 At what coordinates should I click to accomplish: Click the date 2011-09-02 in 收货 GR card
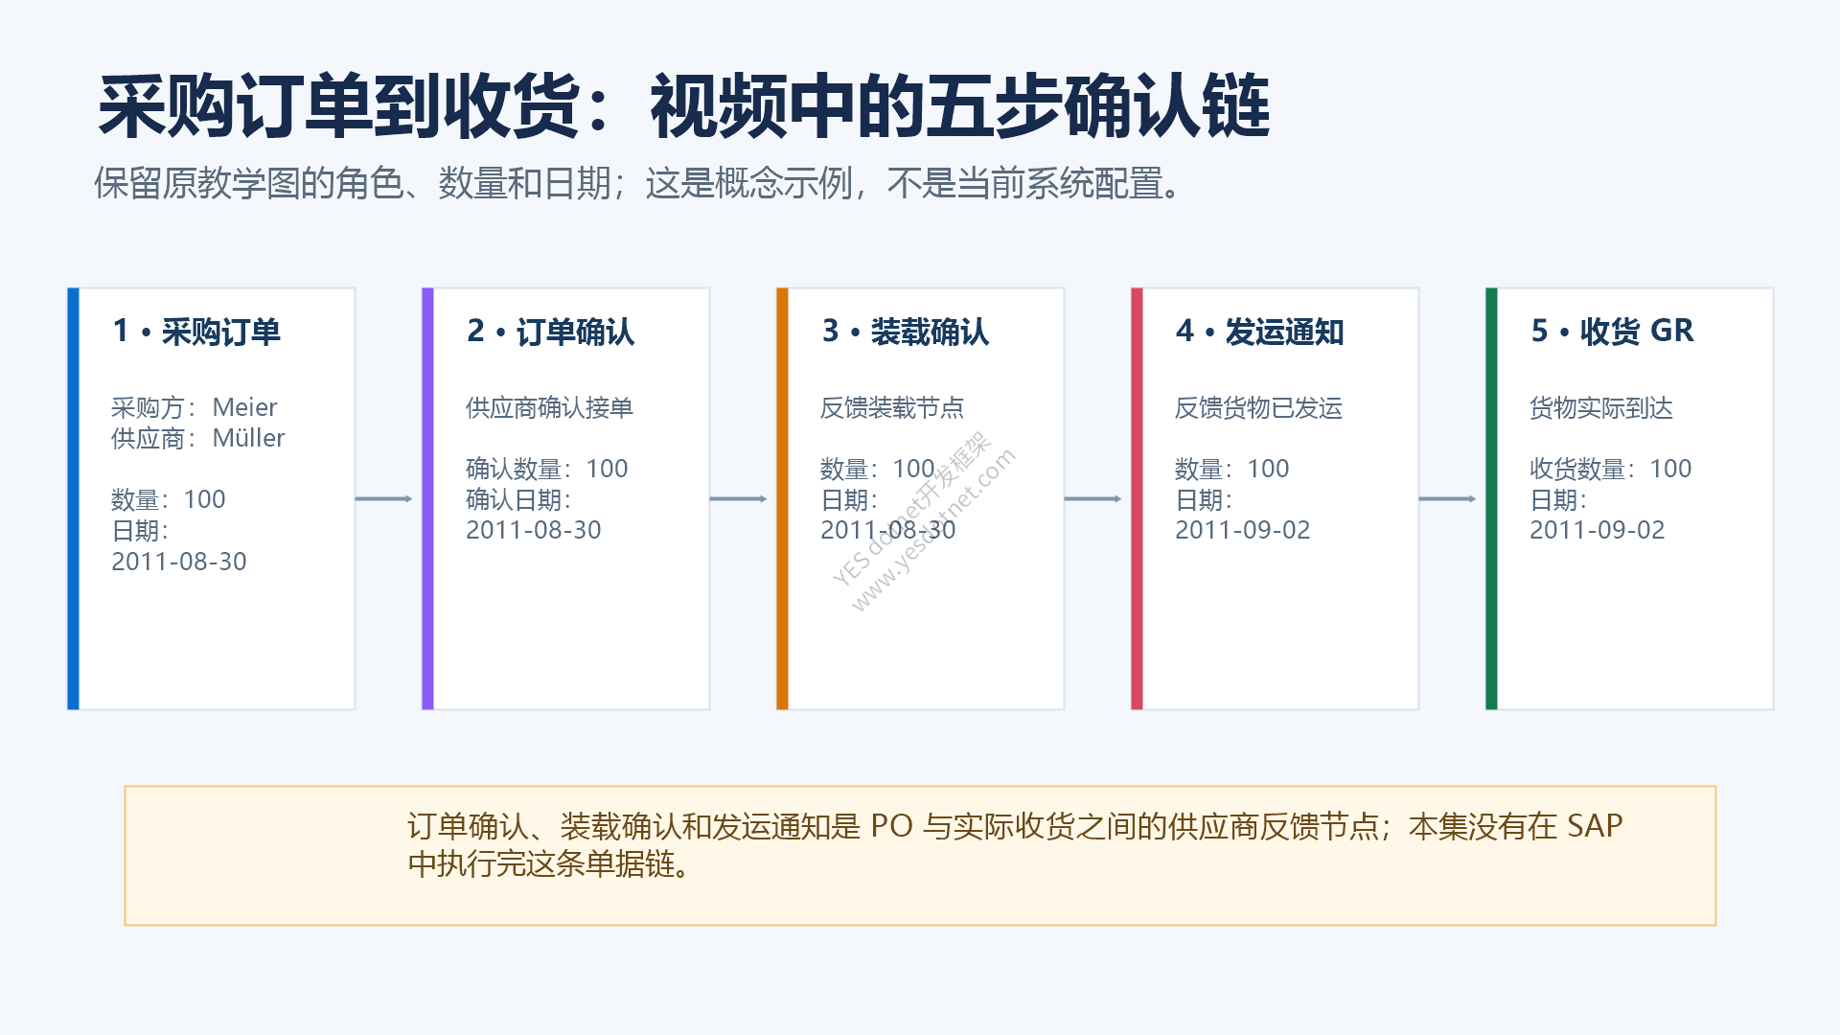[1598, 530]
